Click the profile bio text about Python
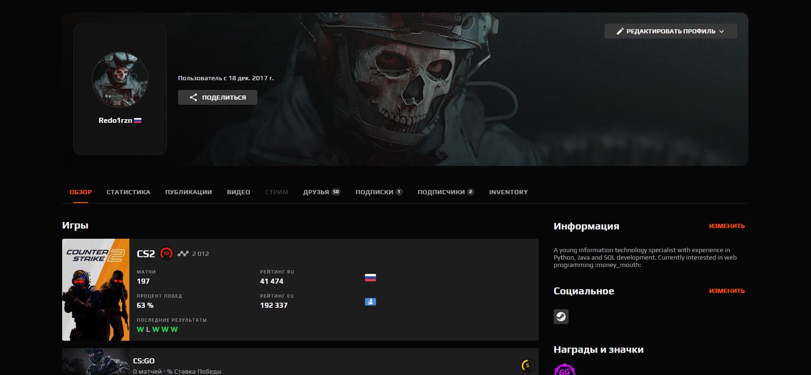 point(645,257)
